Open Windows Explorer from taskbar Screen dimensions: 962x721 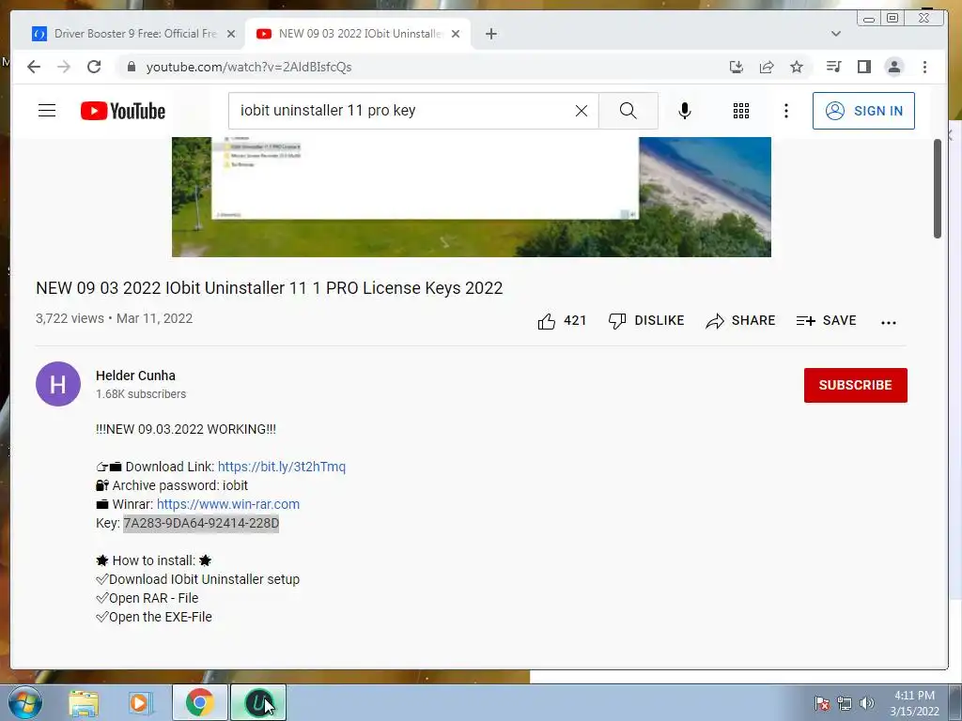point(84,702)
